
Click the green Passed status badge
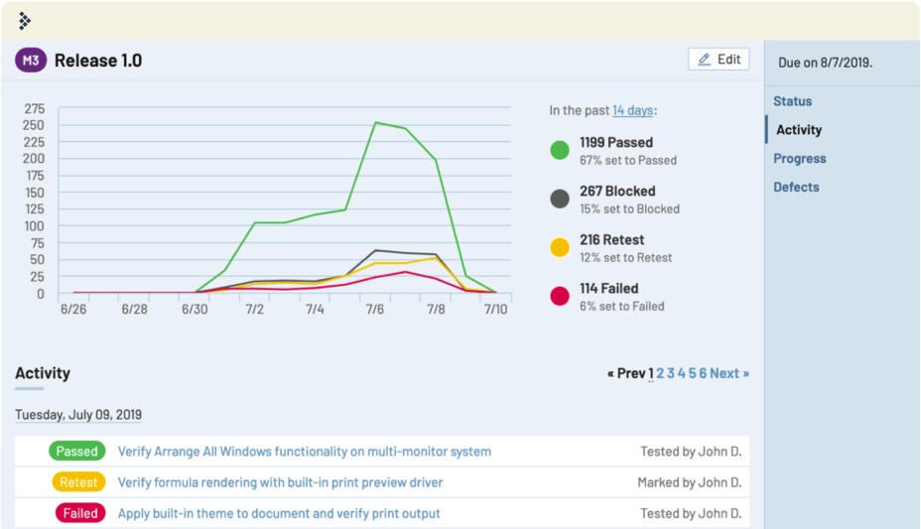[77, 451]
